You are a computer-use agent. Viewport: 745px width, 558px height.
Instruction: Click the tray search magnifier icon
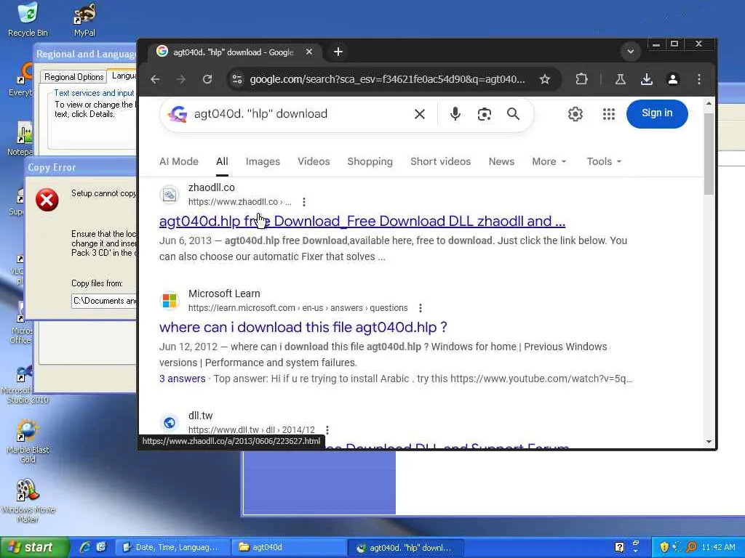coord(691,548)
